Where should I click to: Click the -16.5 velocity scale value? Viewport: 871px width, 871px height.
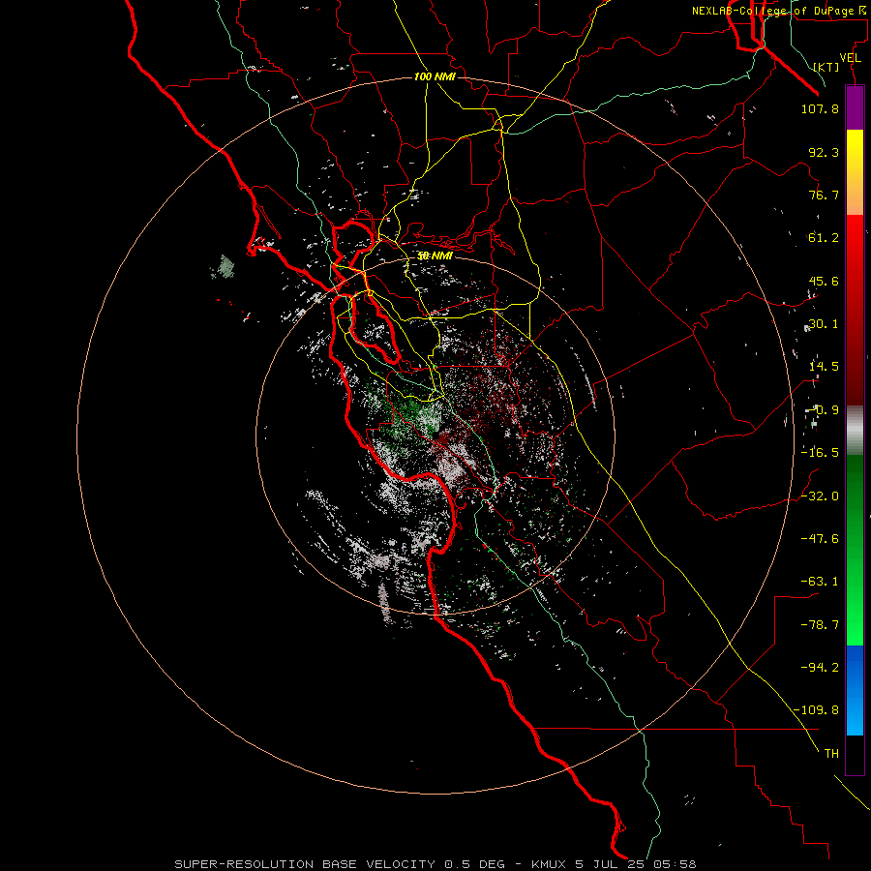[820, 453]
